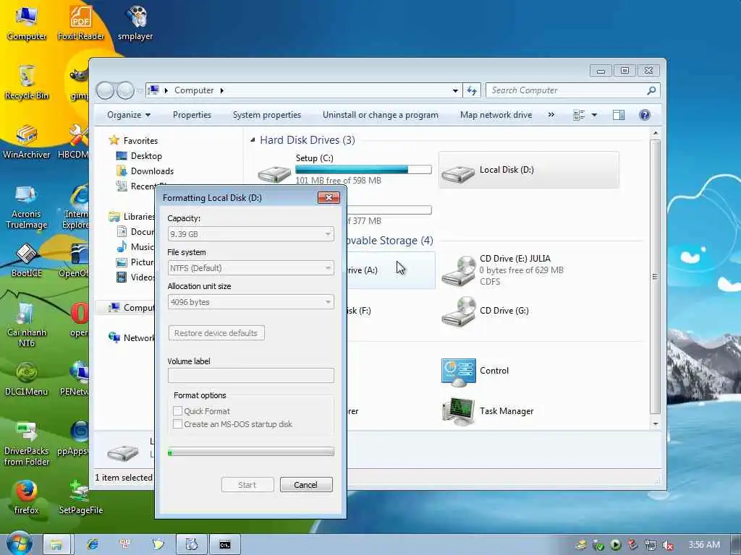Select the Cai nhanh NT6 desktop icon

coord(27,325)
